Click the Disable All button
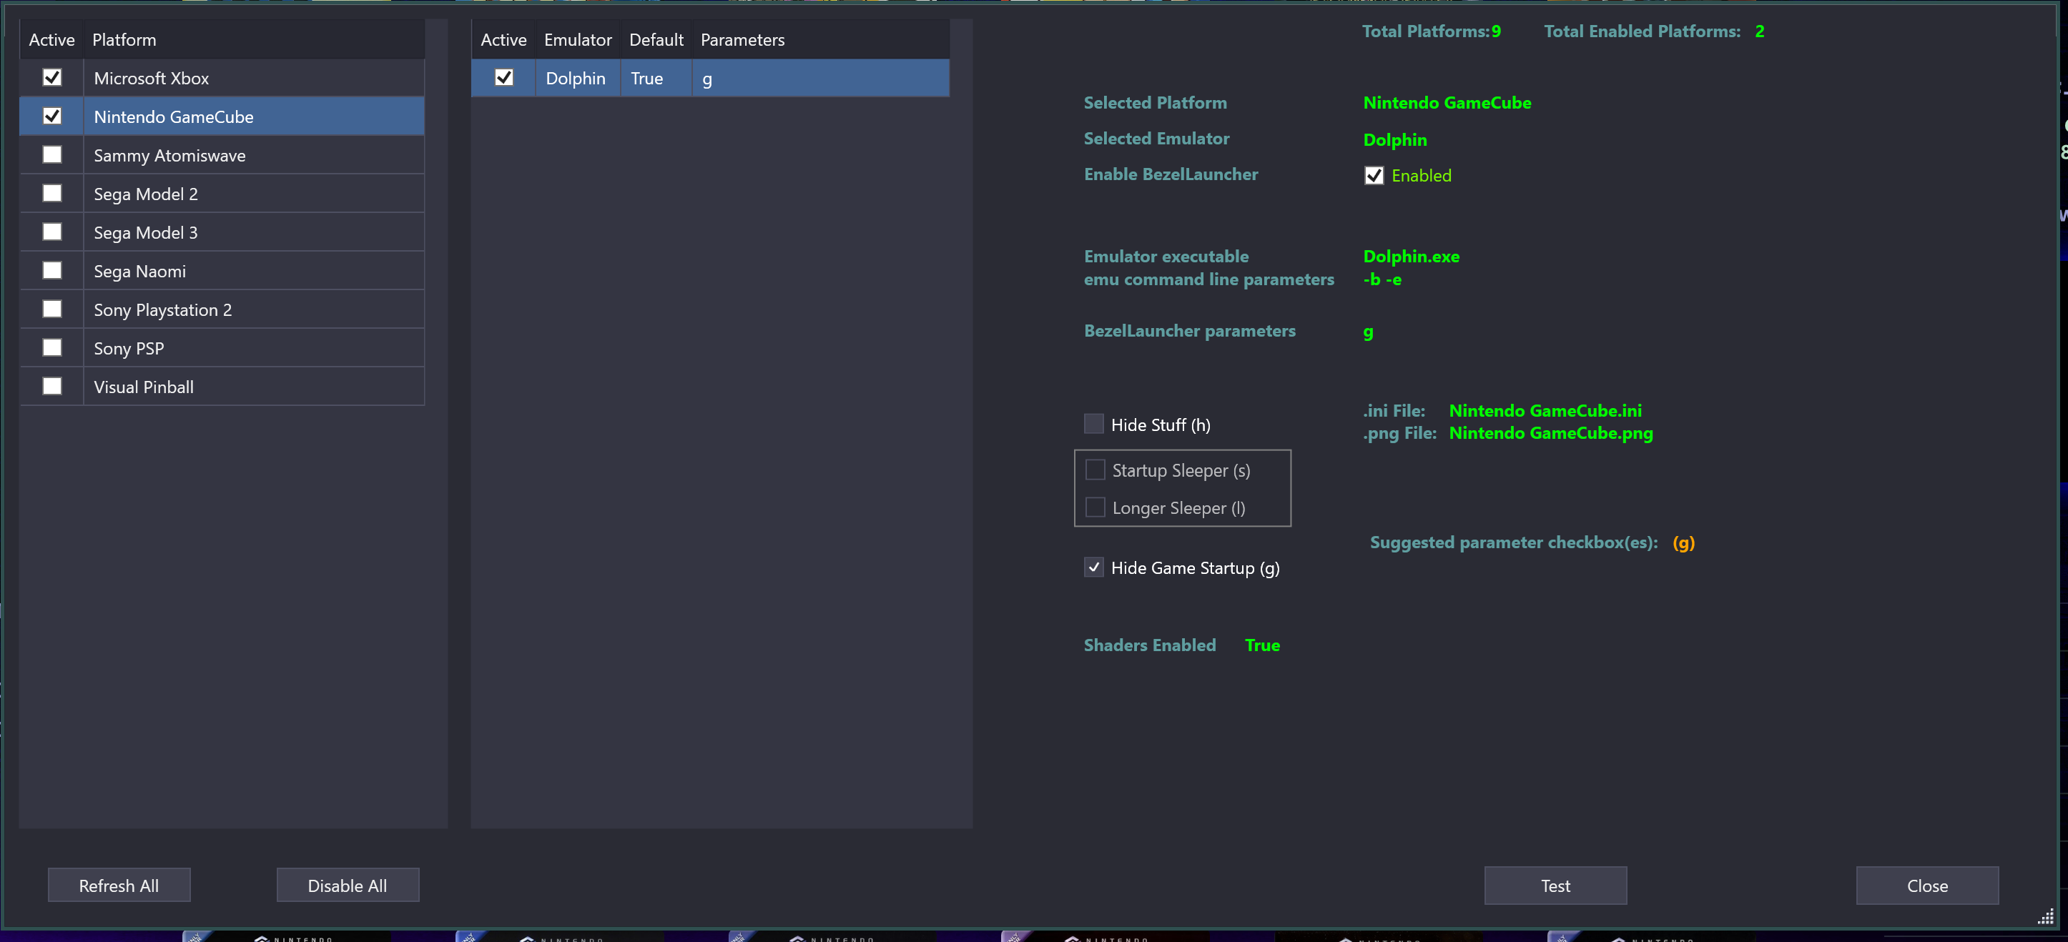Viewport: 2068px width, 942px height. 348,885
